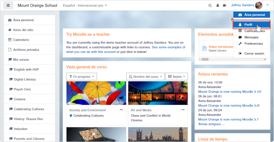Click graduation cap icon beside Mis cursos
The image size is (274, 142).
[x=10, y=59]
